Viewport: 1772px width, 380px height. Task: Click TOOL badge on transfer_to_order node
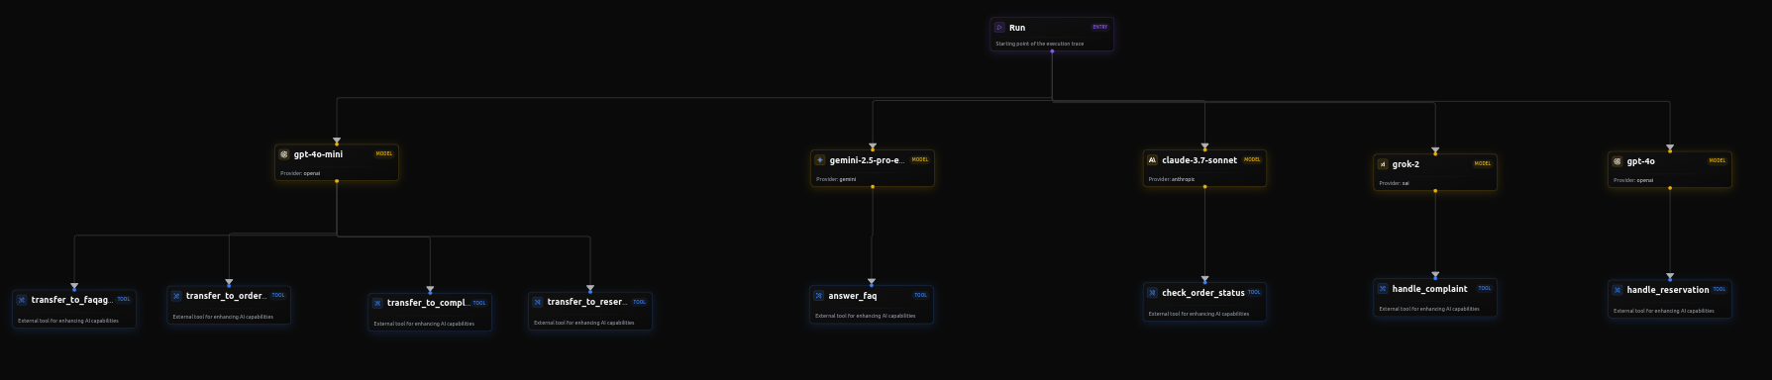click(278, 295)
